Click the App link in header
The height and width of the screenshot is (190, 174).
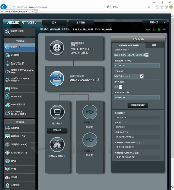click(x=148, y=30)
